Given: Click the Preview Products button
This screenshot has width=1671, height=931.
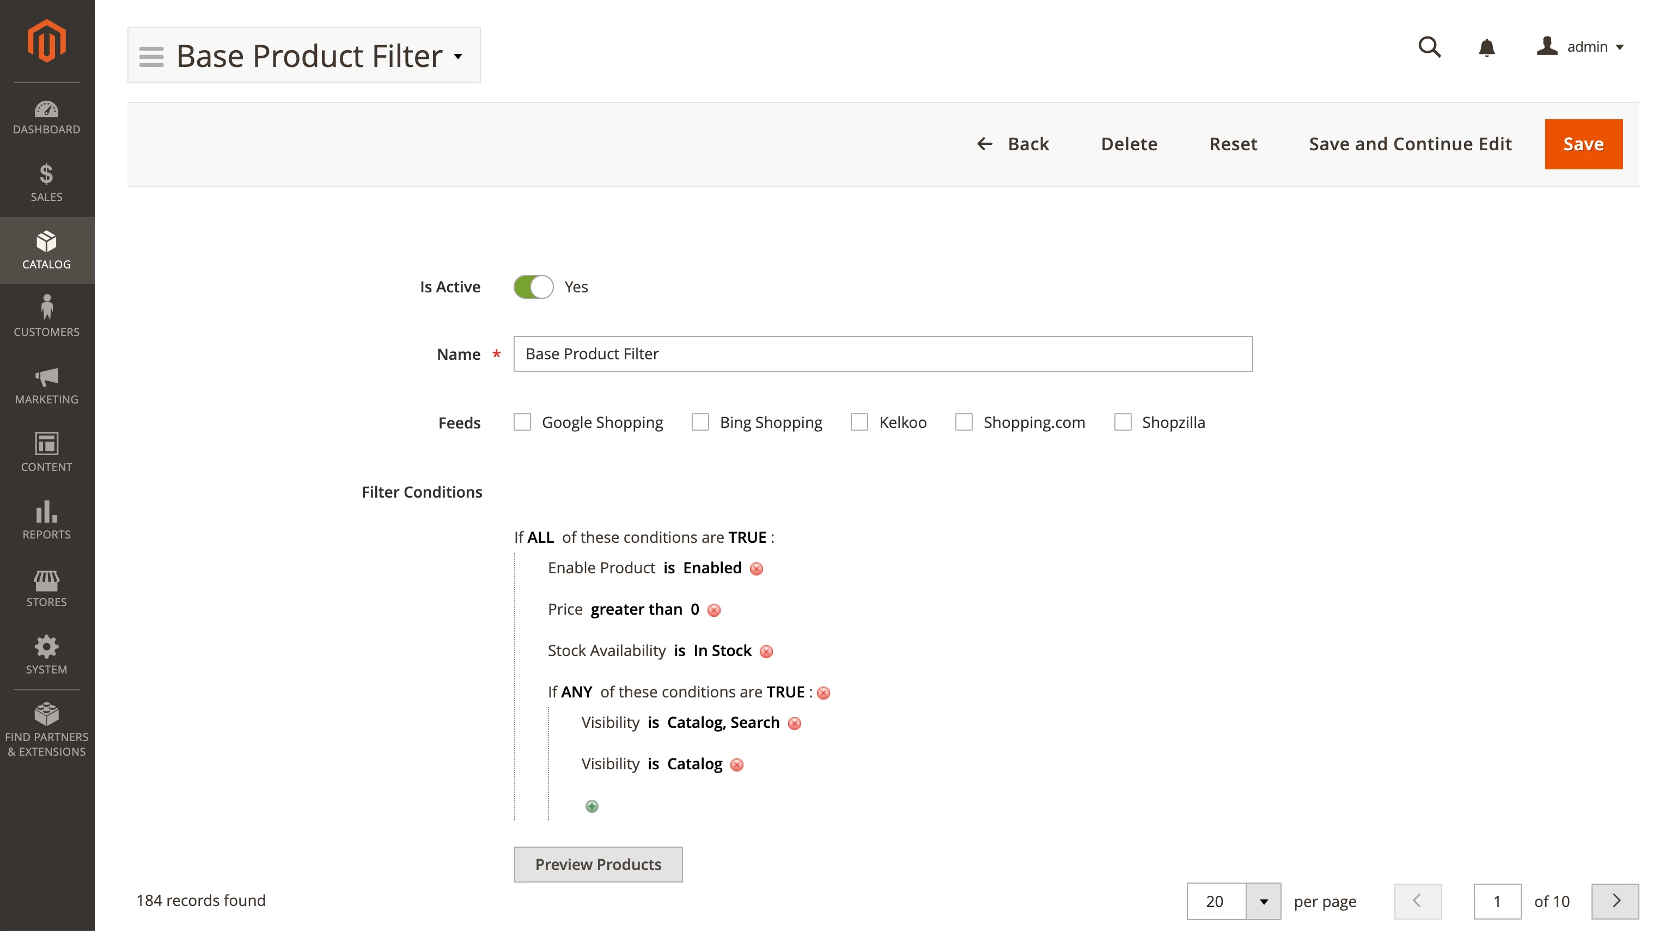Looking at the screenshot, I should click(597, 864).
